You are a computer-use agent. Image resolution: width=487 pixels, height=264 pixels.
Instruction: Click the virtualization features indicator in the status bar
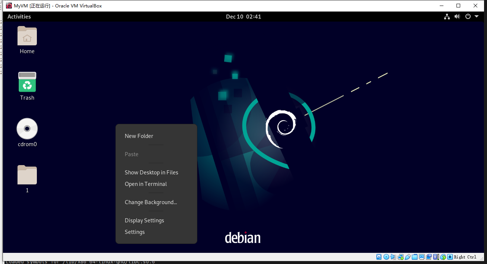coord(436,257)
